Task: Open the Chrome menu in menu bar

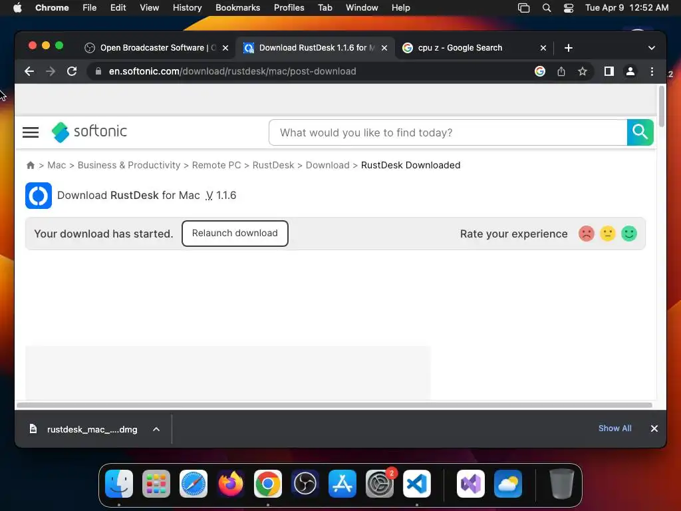Action: 52,8
